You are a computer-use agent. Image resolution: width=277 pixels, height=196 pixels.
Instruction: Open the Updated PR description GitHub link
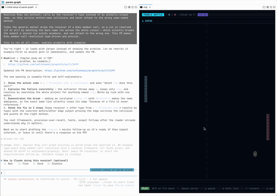click(80, 70)
